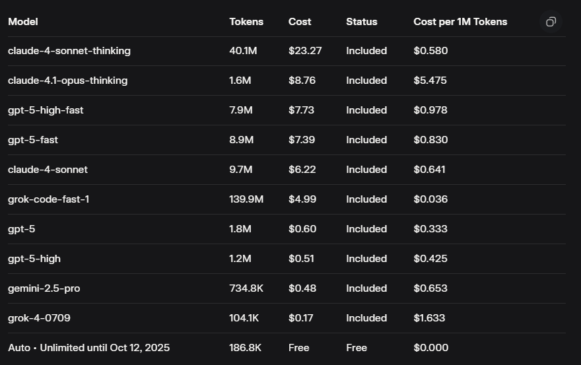Click the grok-code-fast-1 model name
Image resolution: width=581 pixels, height=365 pixels.
(x=49, y=199)
